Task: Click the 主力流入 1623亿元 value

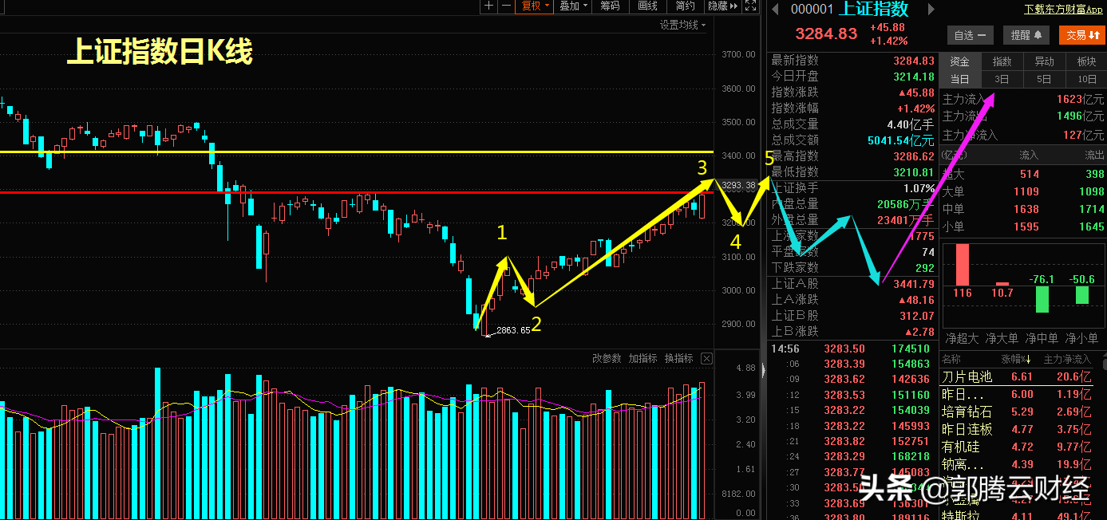Action: click(x=1080, y=100)
